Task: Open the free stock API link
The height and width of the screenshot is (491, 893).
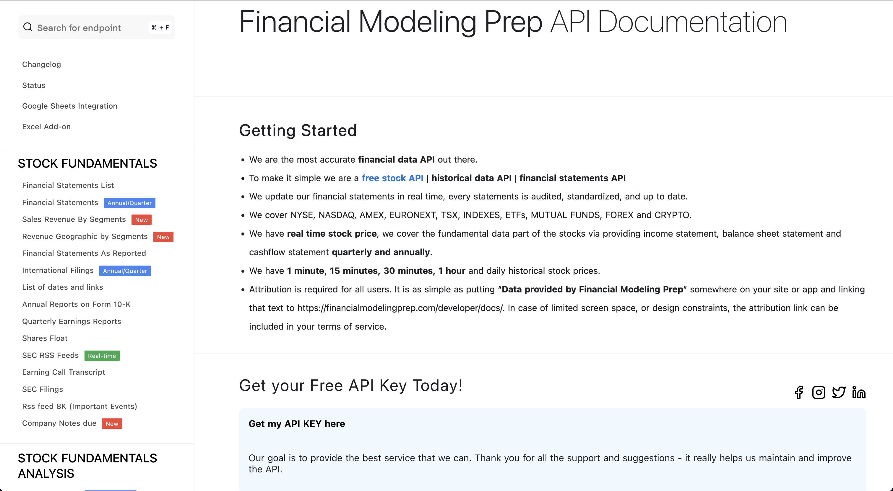Action: pyautogui.click(x=392, y=178)
